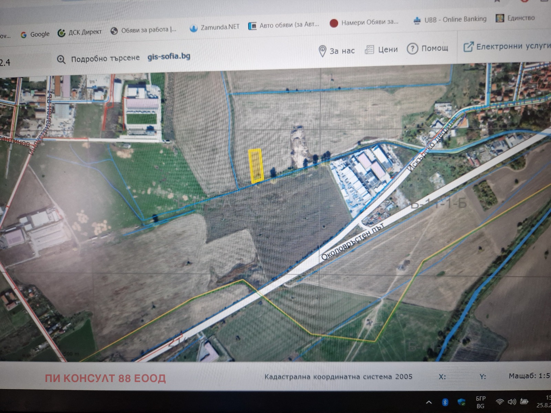The height and width of the screenshot is (413, 551).
Task: Open the volume speaker tray icon
Action: point(512,402)
